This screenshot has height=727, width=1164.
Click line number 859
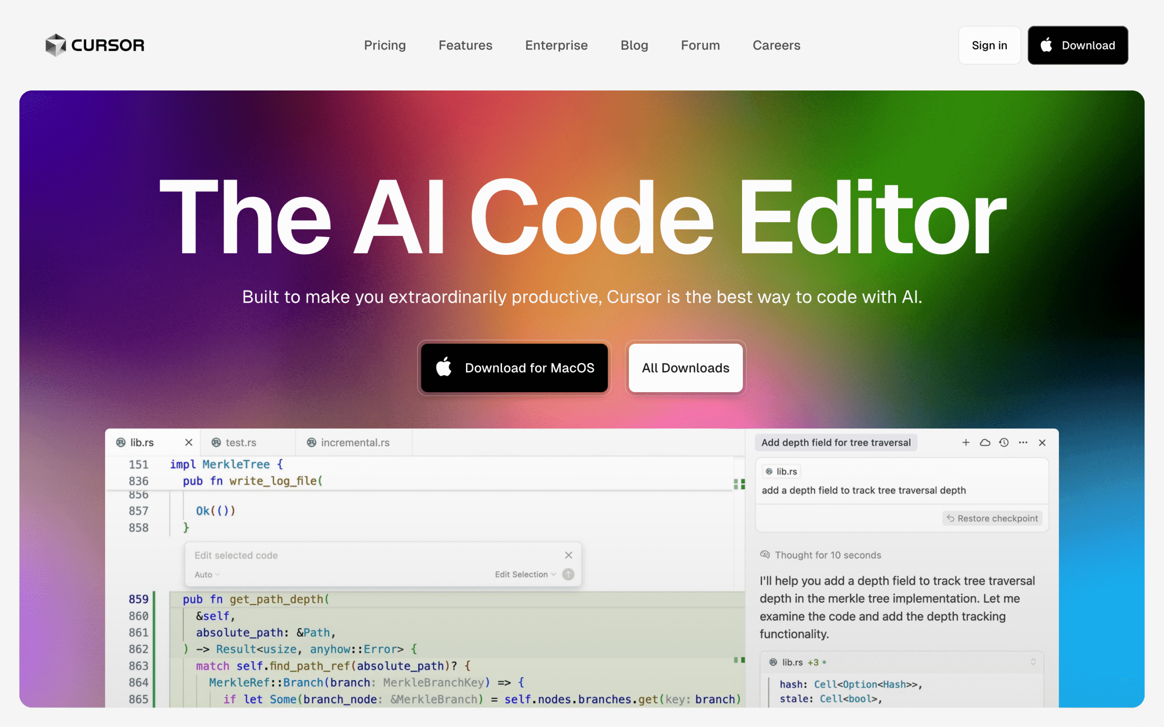139,599
